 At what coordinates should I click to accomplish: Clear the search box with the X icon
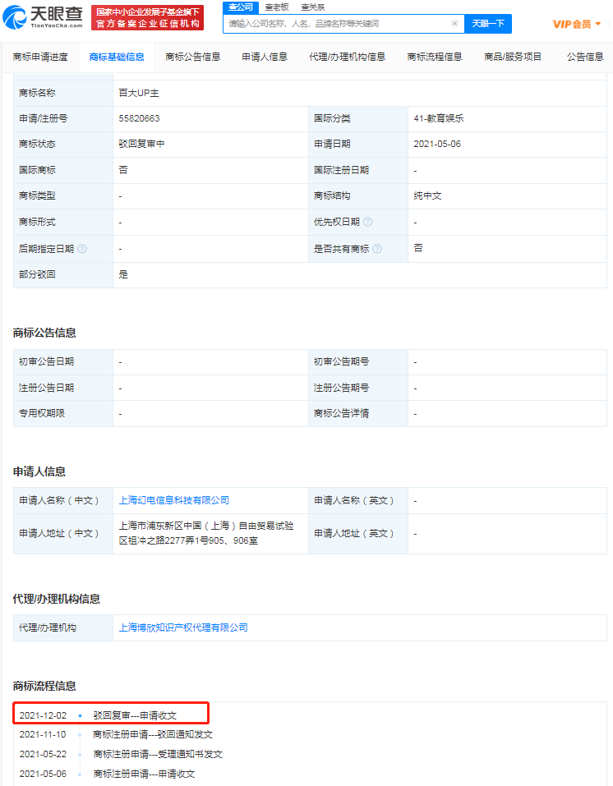454,24
